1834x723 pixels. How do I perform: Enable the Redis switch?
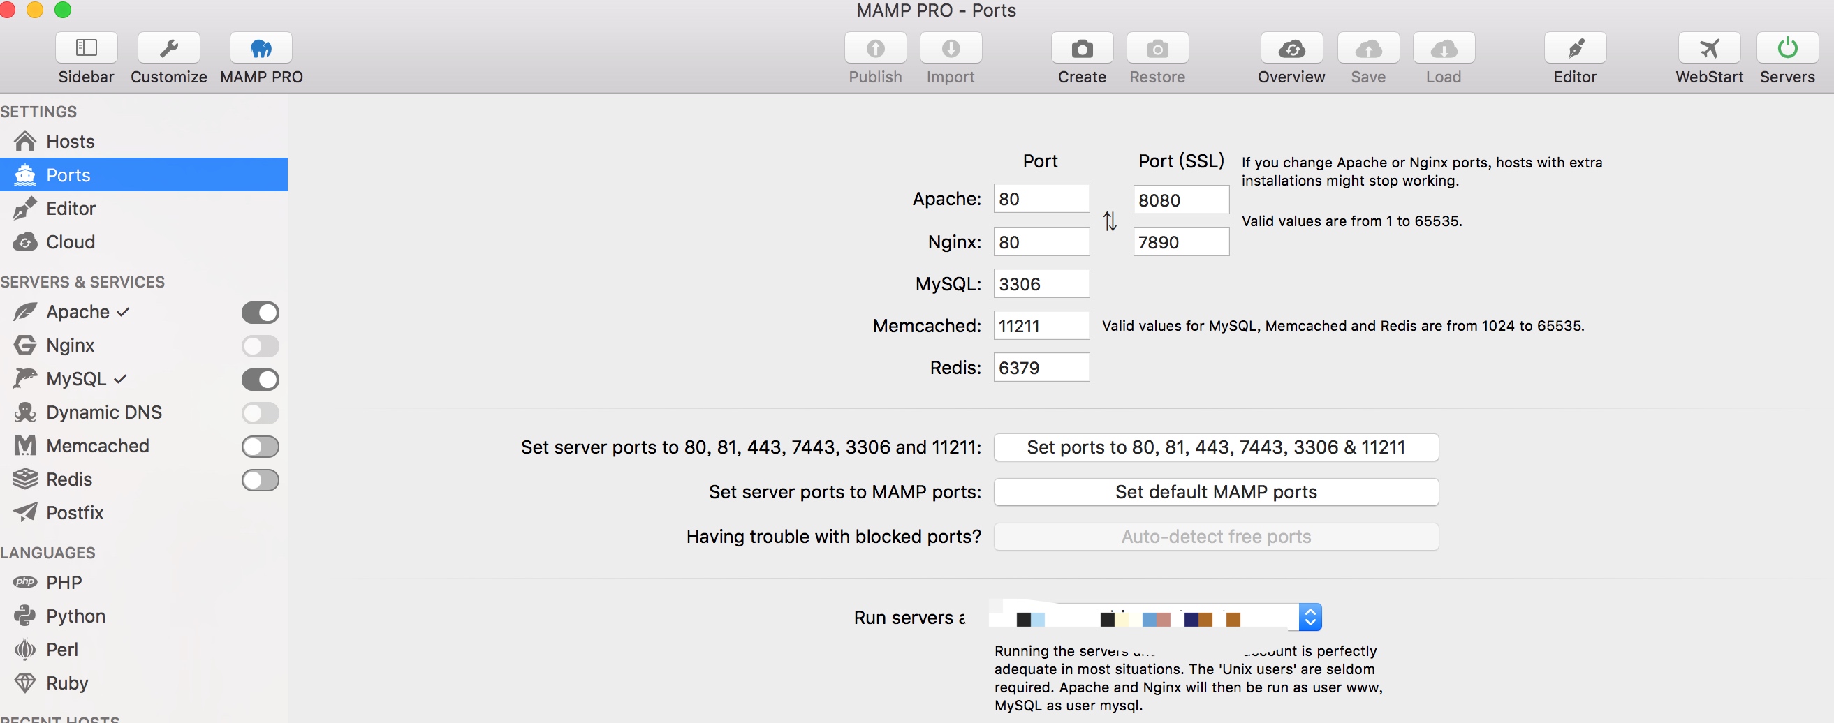(260, 479)
